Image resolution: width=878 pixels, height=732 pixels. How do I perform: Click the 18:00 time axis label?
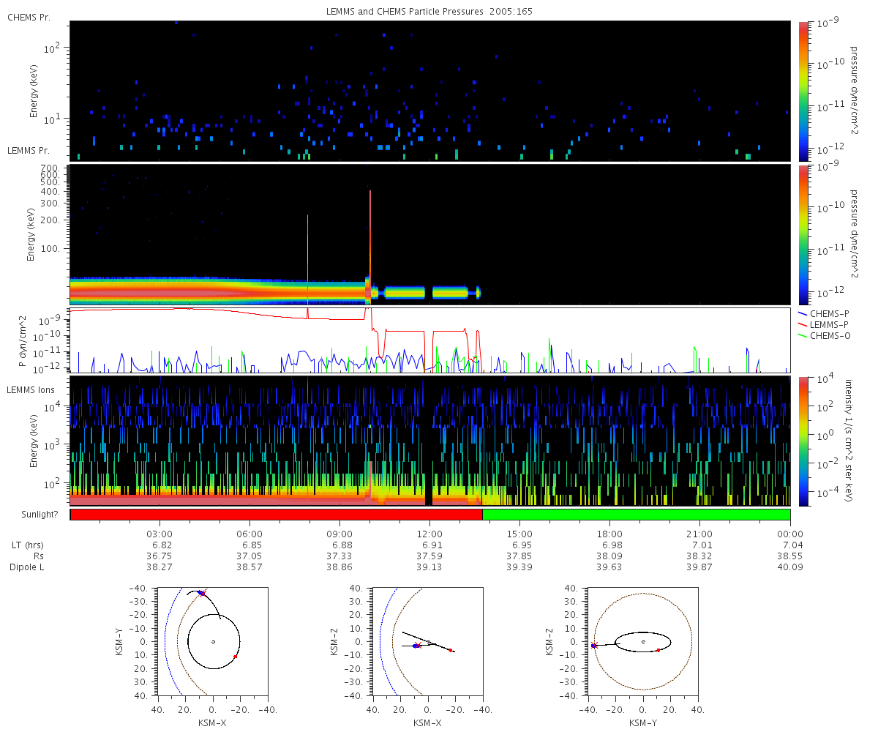(x=609, y=534)
